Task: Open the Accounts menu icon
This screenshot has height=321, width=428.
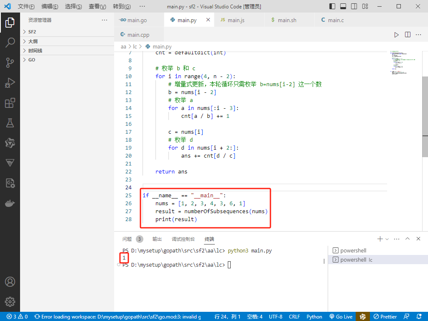Action: [x=10, y=282]
